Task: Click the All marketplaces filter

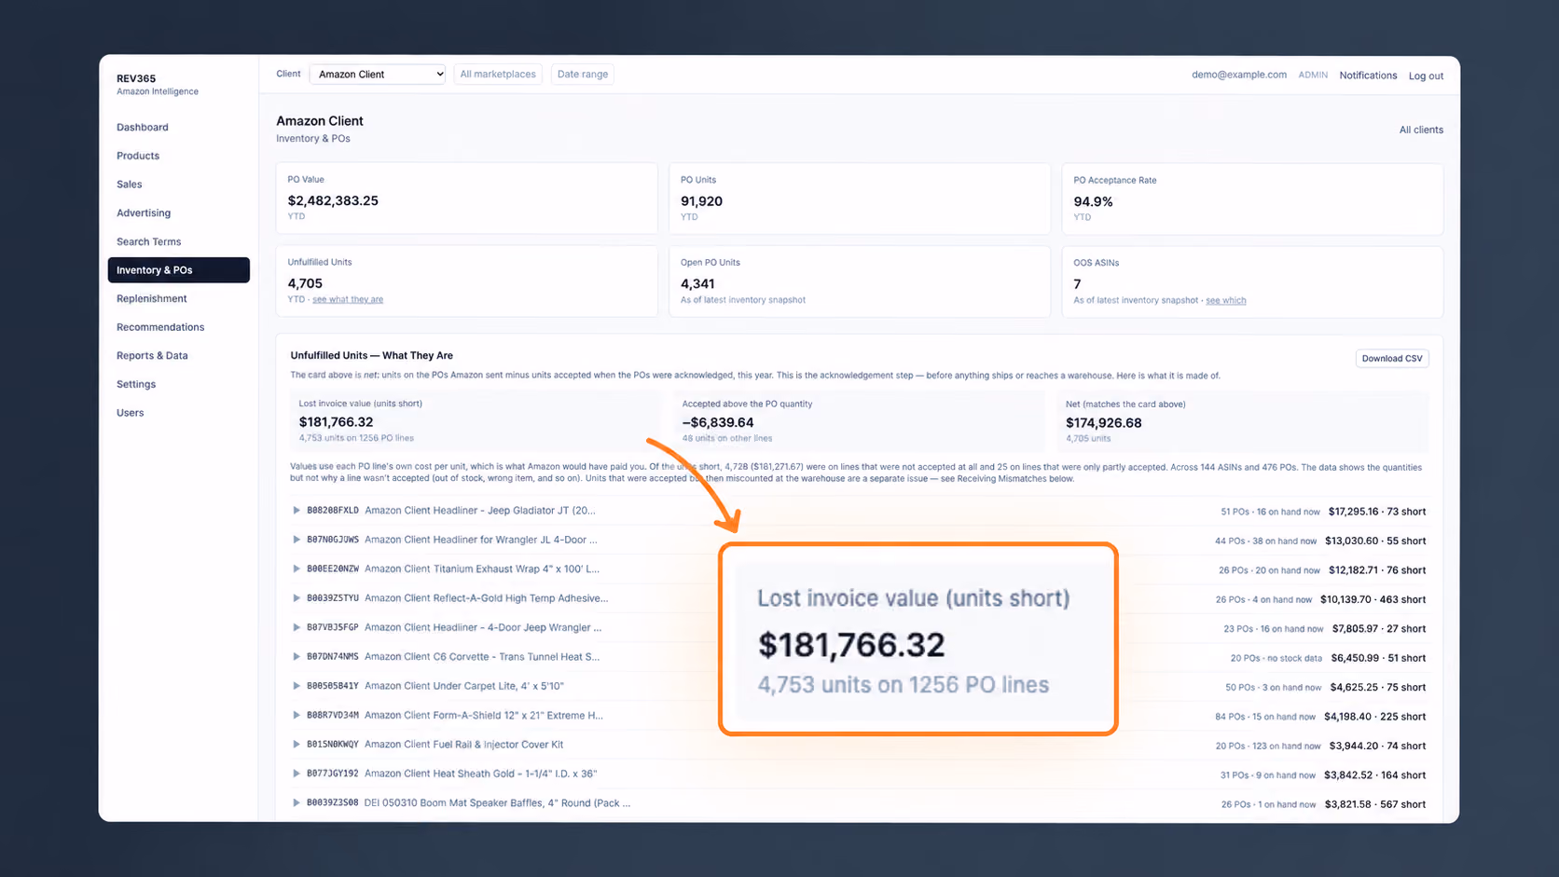Action: (x=498, y=75)
